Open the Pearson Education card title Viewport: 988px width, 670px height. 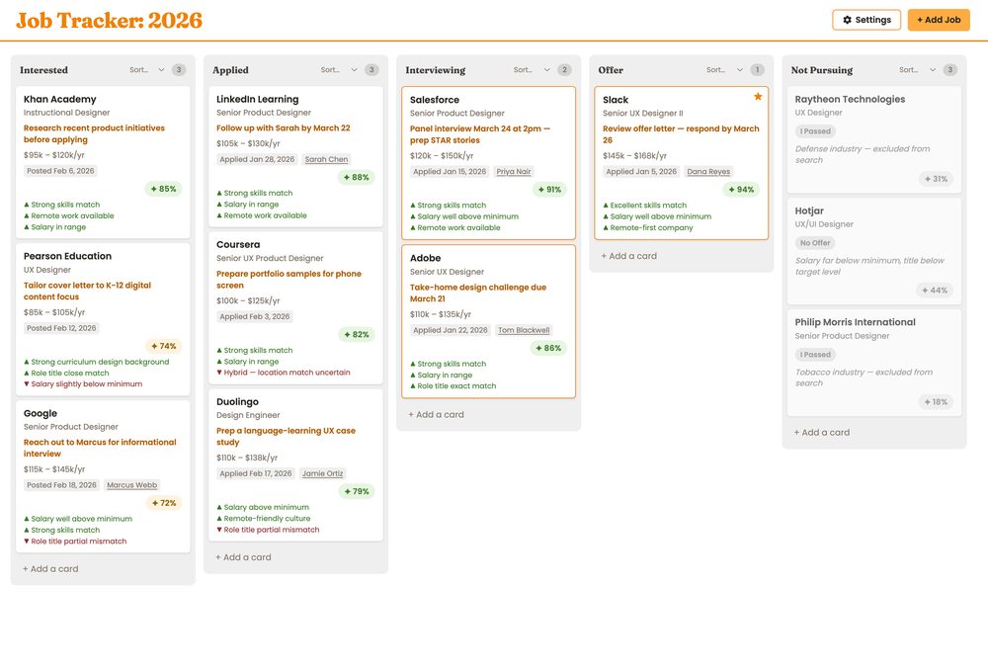[x=67, y=256]
